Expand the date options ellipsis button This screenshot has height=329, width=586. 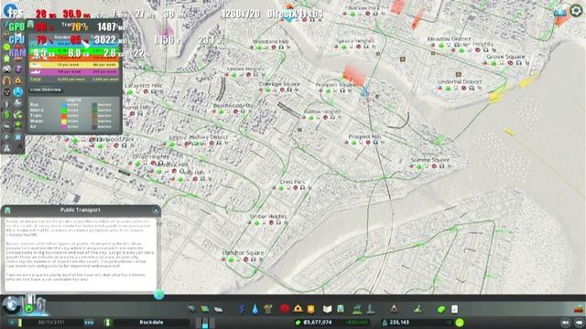89,323
